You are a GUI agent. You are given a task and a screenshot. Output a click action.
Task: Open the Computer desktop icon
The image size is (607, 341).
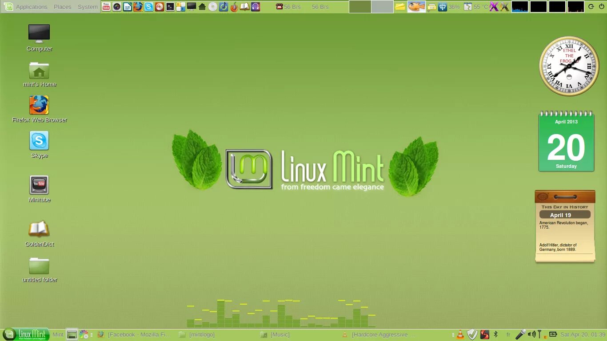39,38
